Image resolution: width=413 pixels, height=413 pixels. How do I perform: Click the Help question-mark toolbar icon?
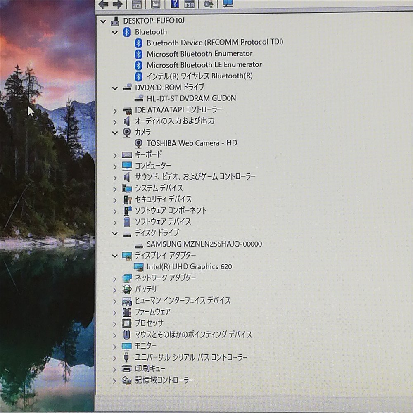pyautogui.click(x=175, y=4)
